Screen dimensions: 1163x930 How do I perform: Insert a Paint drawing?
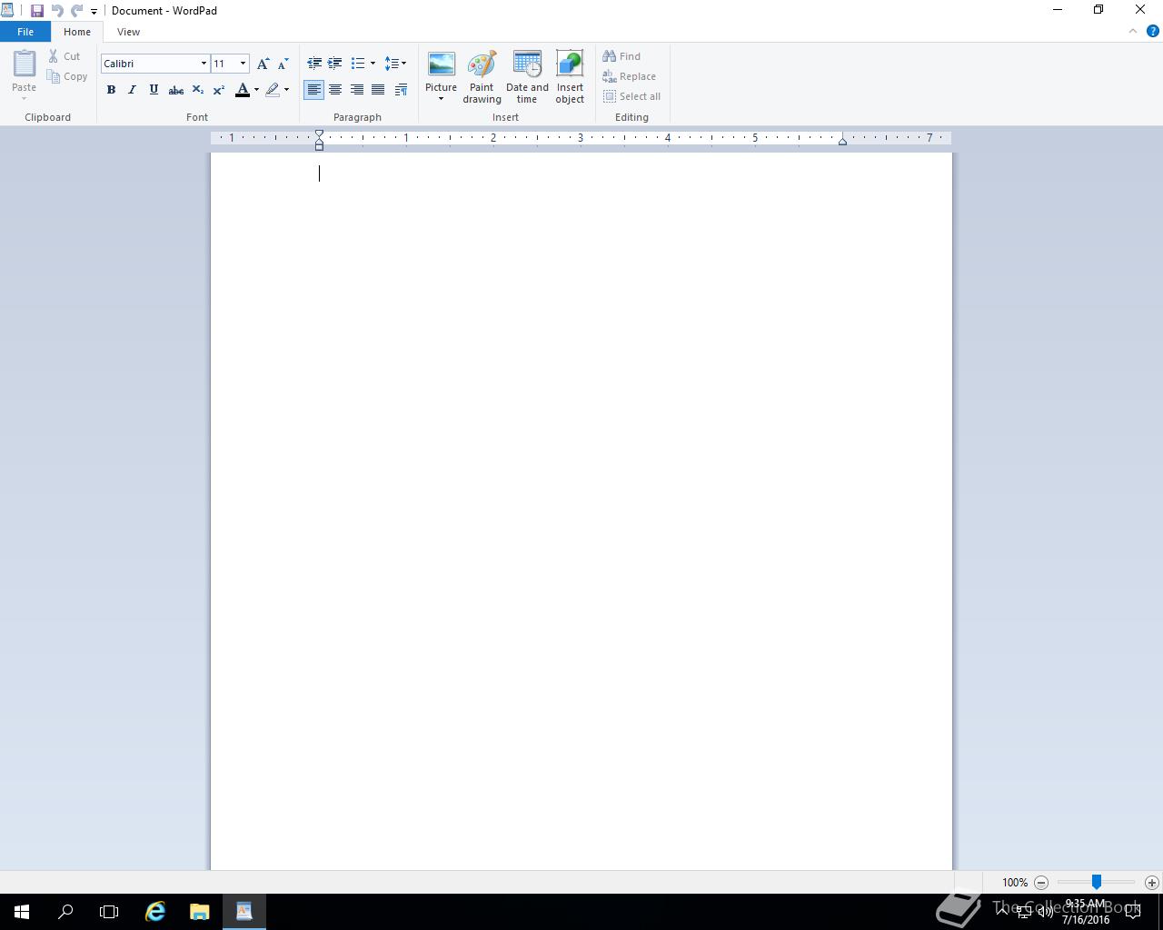tap(482, 77)
